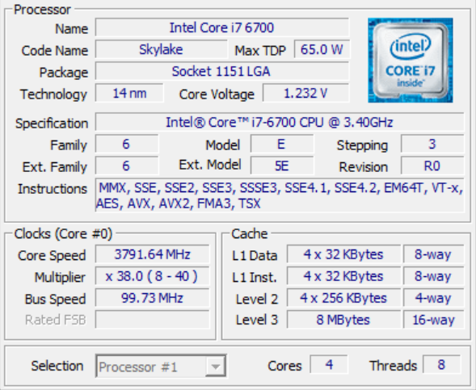Click the Core Speed value 3791.64 MHz
The height and width of the screenshot is (390, 476).
pos(152,254)
